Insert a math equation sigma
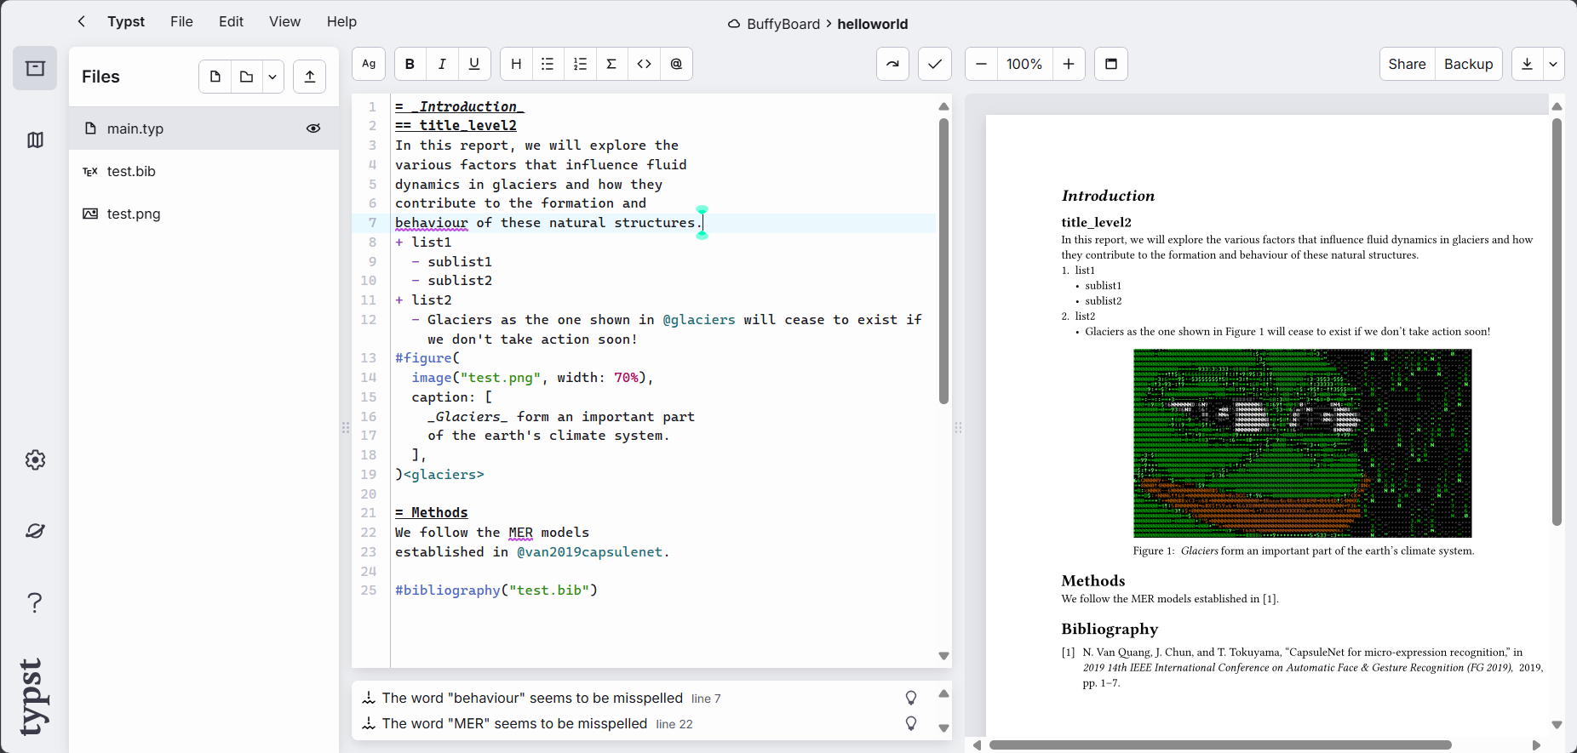The image size is (1577, 753). coord(611,64)
